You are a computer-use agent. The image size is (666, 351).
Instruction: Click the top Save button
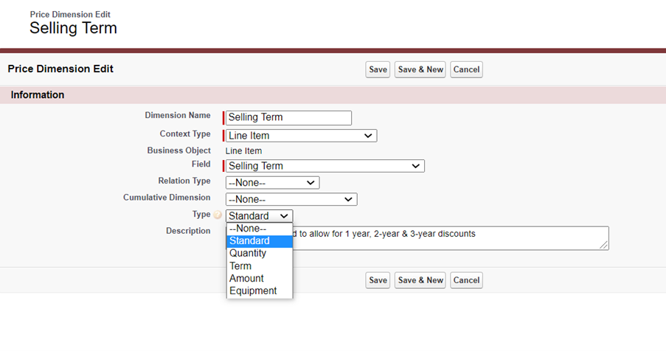pos(378,69)
